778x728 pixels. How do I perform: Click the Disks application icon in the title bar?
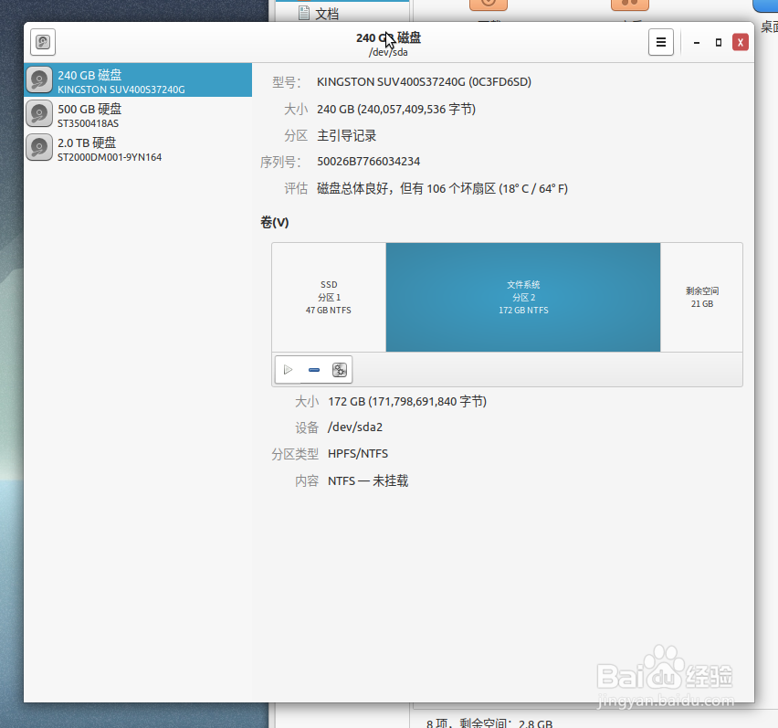click(42, 41)
